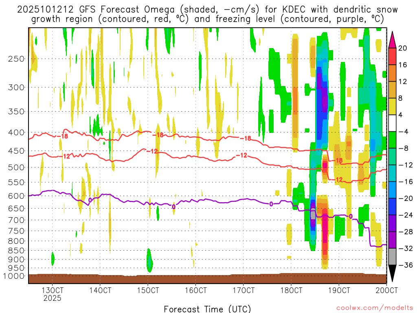
Task: Click the black downward arrow below color scale
Action: click(x=392, y=273)
